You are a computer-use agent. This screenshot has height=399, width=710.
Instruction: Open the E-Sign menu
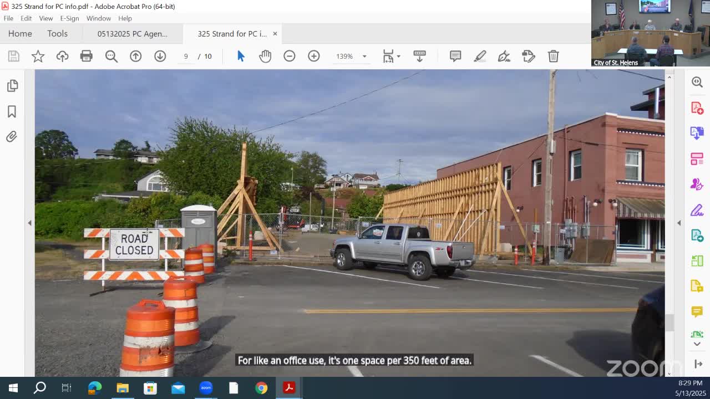point(69,18)
